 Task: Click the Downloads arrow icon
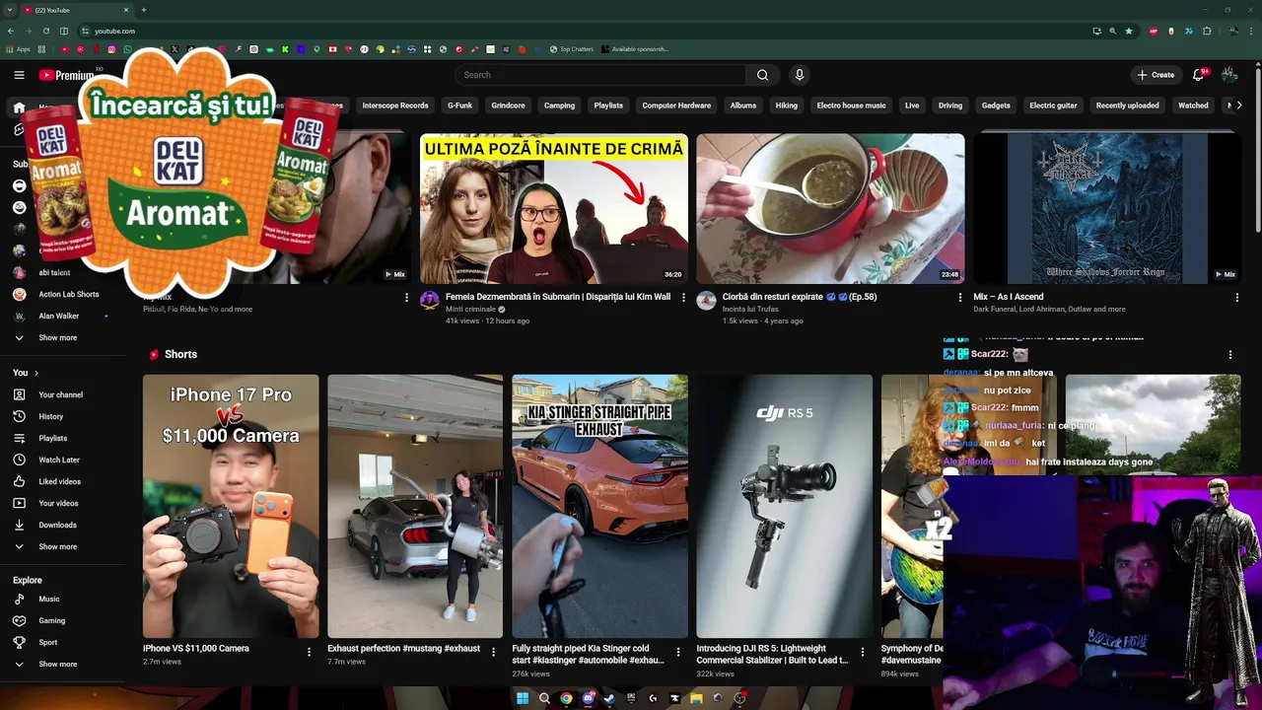(x=19, y=525)
